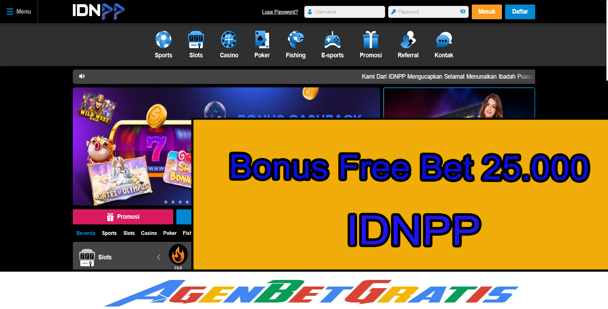Image resolution: width=608 pixels, height=309 pixels.
Task: Select the second banner carousel dot
Action: pyautogui.click(x=173, y=202)
